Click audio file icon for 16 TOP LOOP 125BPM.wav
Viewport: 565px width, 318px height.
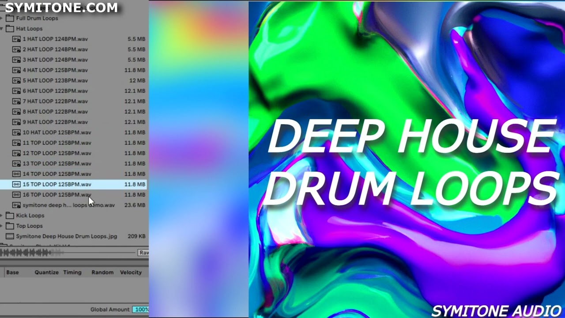[x=16, y=195]
